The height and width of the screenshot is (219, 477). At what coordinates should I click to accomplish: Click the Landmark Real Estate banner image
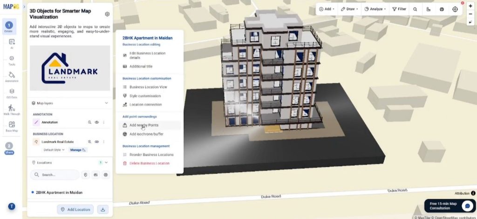pyautogui.click(x=70, y=68)
